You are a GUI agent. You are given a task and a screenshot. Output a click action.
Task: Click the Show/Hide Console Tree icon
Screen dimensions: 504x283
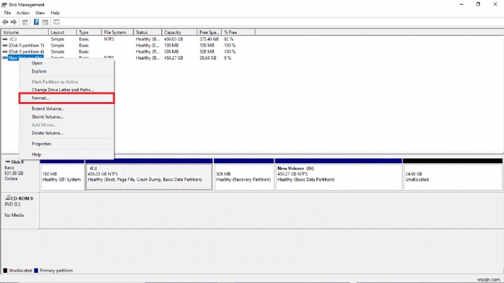pos(25,22)
